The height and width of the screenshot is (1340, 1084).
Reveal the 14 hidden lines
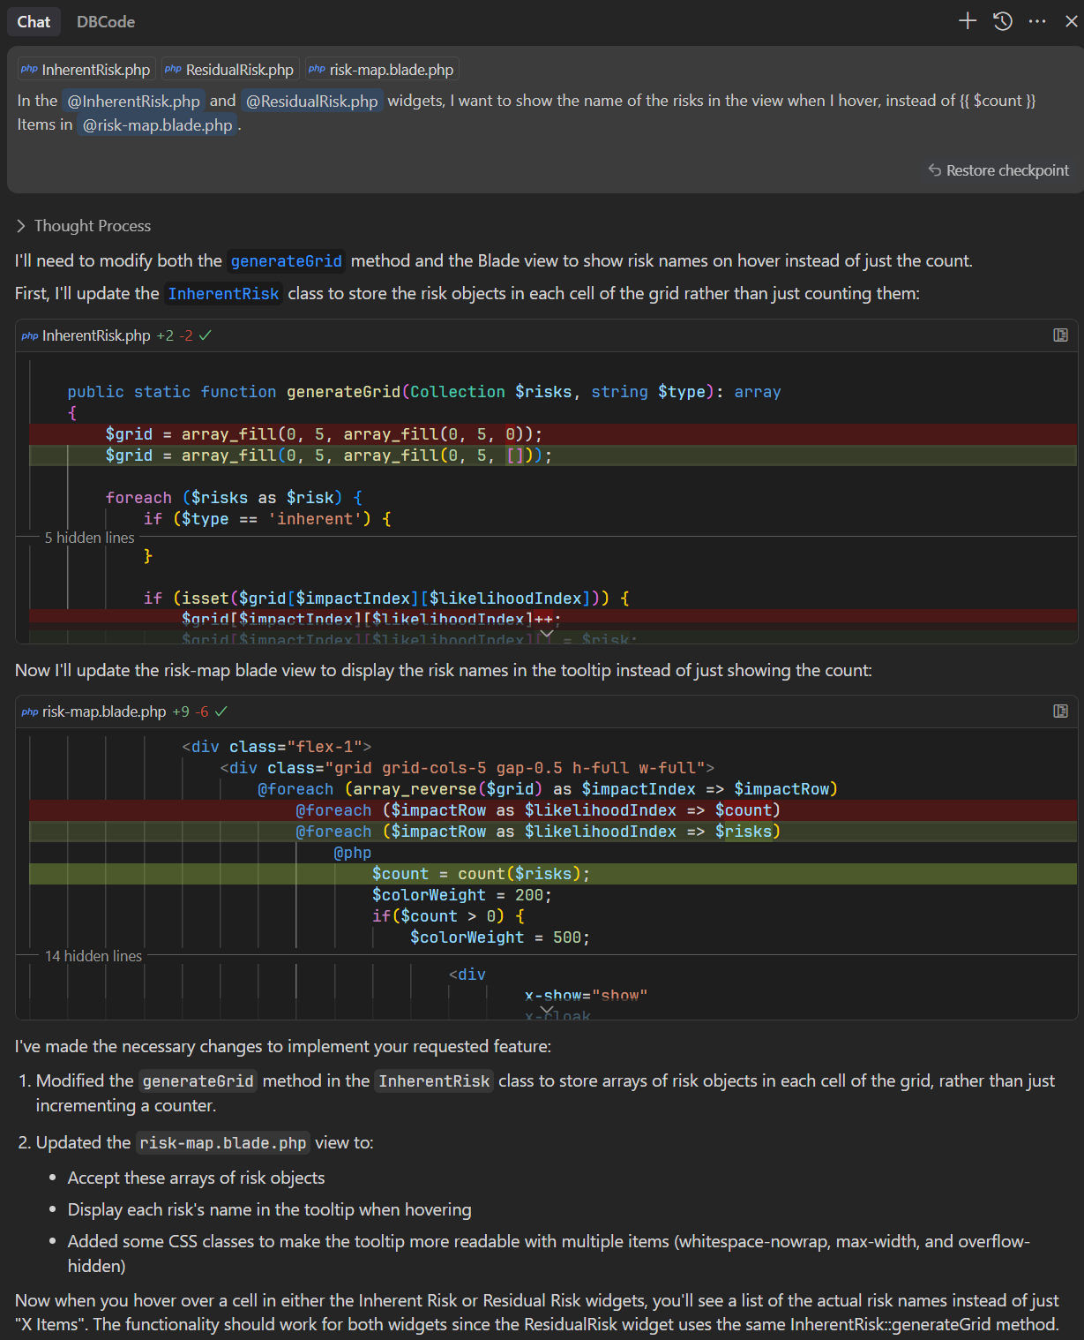pyautogui.click(x=93, y=956)
